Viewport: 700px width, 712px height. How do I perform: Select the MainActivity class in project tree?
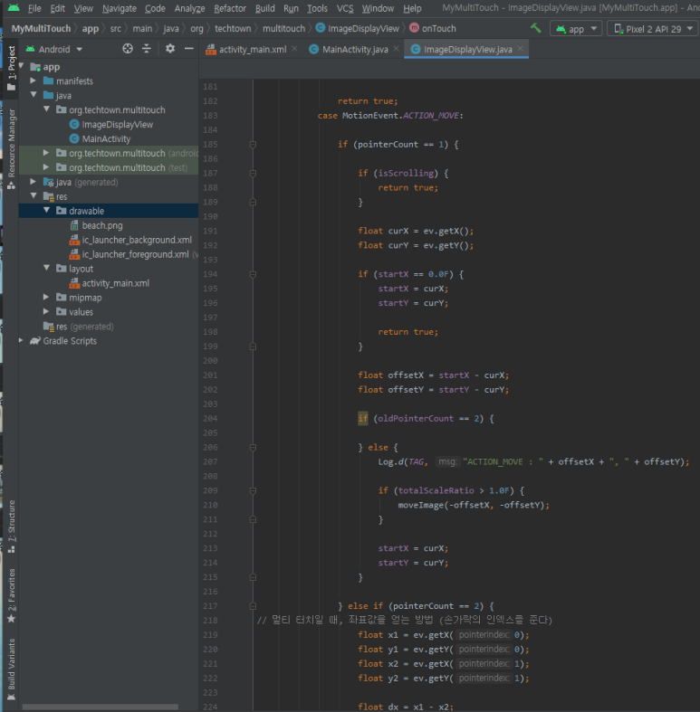pos(100,139)
